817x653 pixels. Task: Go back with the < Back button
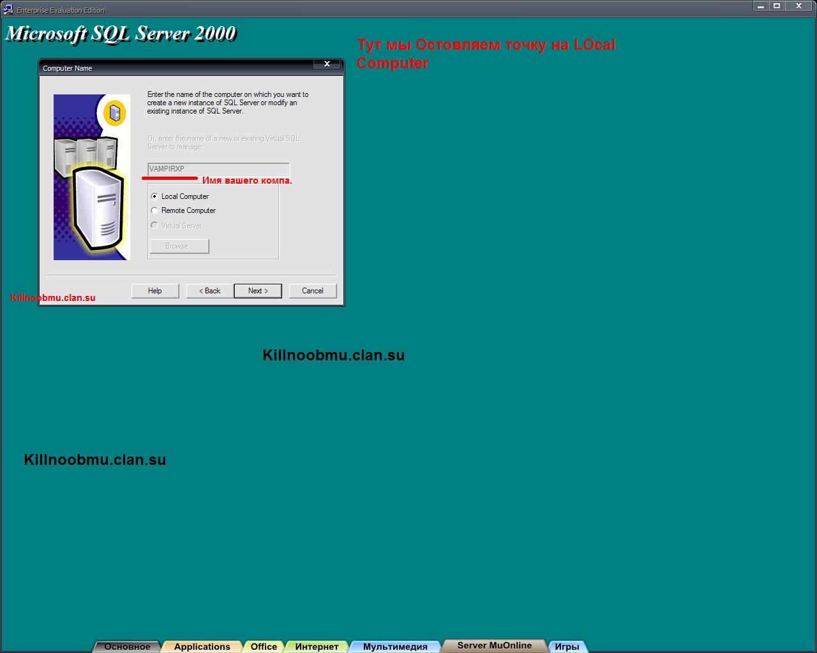click(210, 291)
